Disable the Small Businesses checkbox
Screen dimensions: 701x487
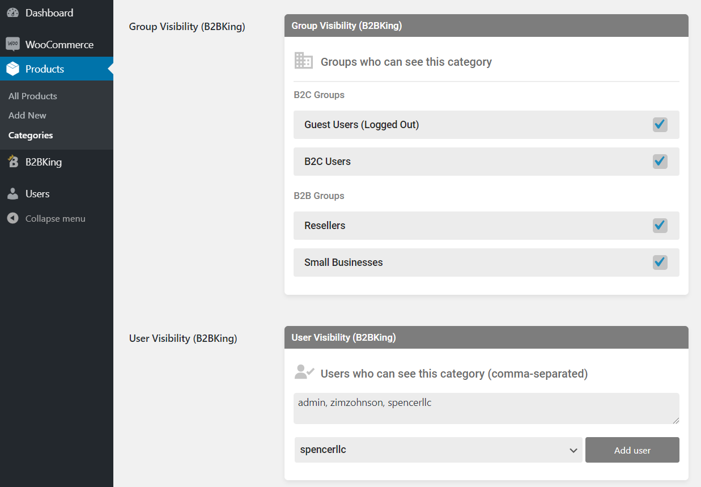660,262
